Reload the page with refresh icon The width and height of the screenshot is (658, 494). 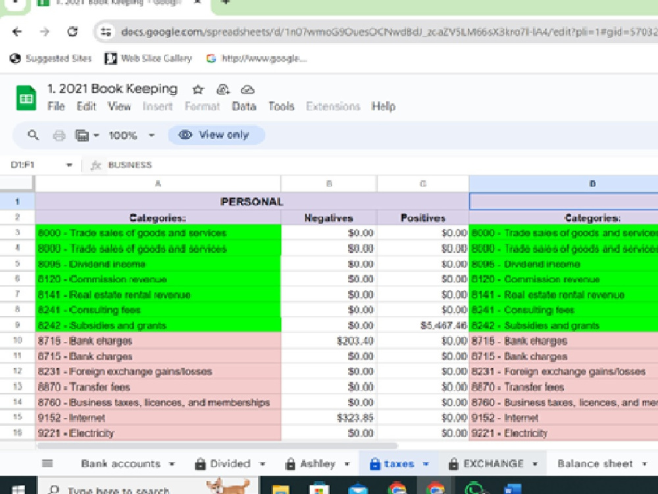(x=72, y=32)
